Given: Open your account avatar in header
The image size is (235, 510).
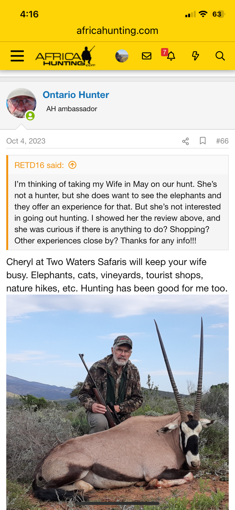Looking at the screenshot, I should (122, 56).
